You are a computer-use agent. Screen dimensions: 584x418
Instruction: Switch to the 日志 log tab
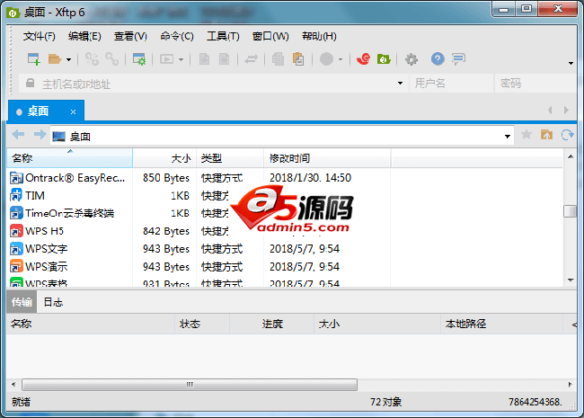coord(53,302)
